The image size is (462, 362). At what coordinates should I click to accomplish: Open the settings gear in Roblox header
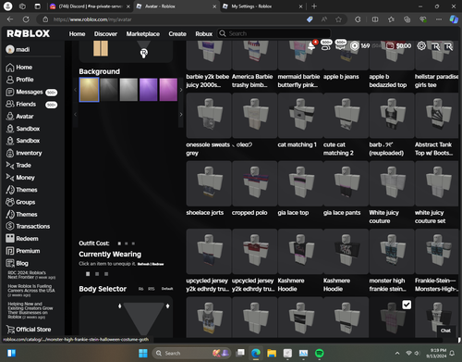[421, 45]
